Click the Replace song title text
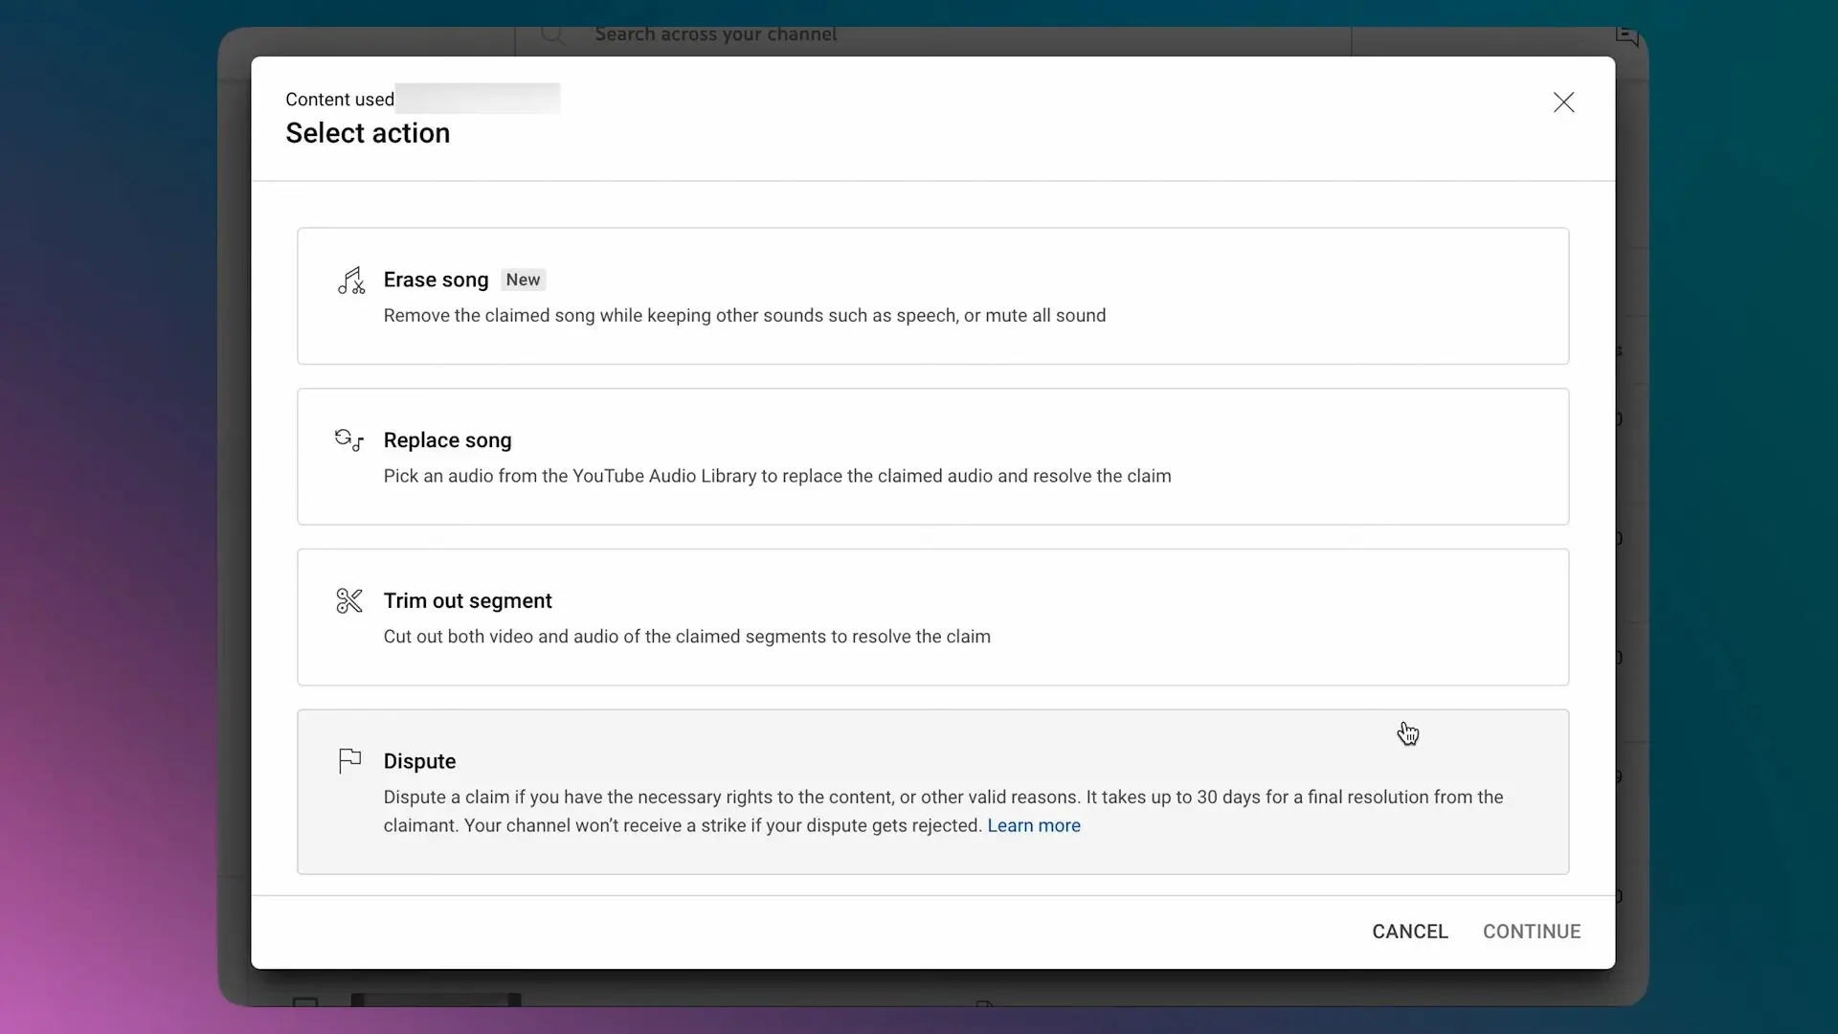 pyautogui.click(x=447, y=440)
